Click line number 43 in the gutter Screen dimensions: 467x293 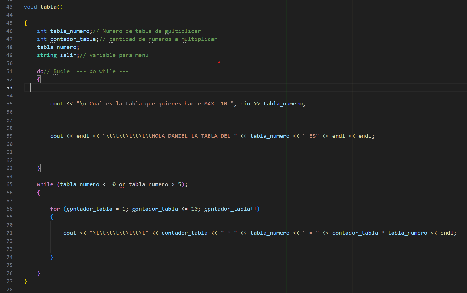pyautogui.click(x=9, y=7)
